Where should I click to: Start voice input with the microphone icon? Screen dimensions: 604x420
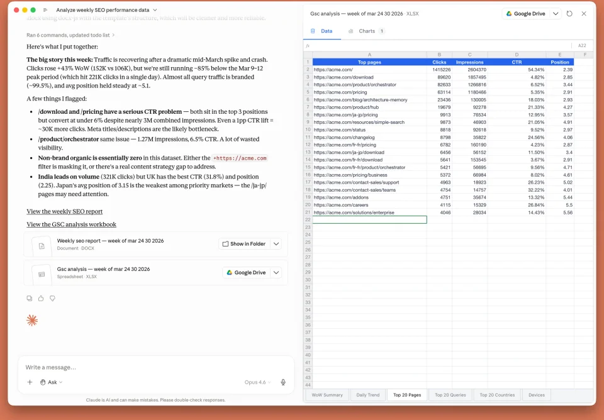coord(283,382)
